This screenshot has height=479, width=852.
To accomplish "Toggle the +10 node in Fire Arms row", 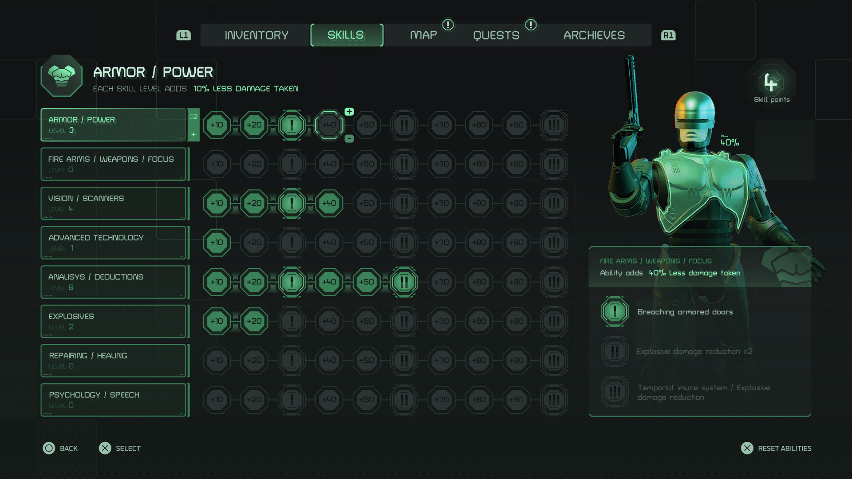I will point(217,164).
